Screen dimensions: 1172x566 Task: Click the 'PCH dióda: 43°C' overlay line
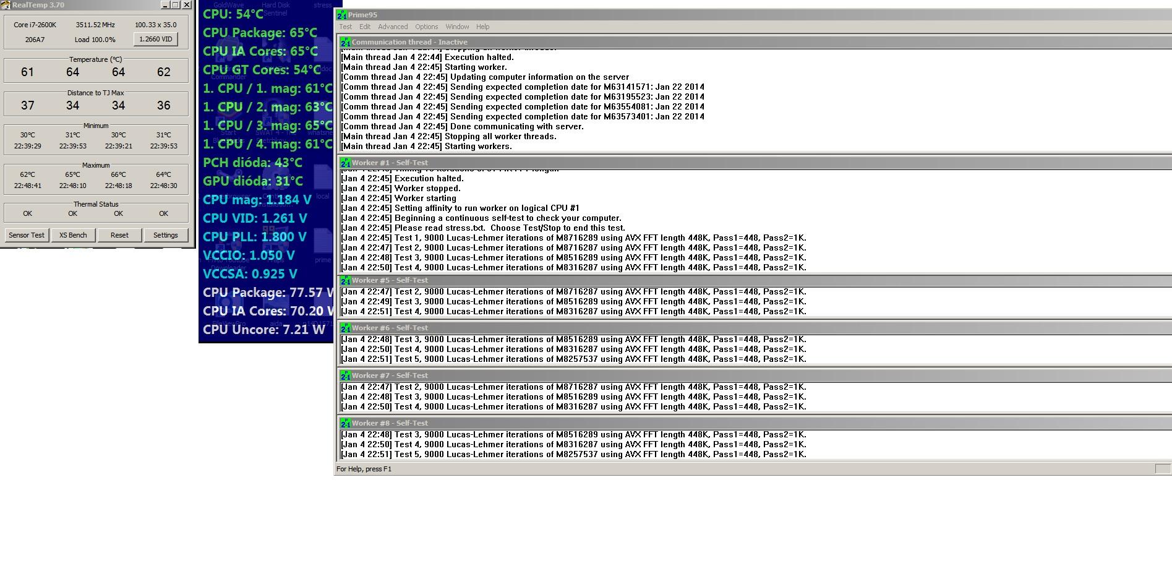click(x=252, y=163)
